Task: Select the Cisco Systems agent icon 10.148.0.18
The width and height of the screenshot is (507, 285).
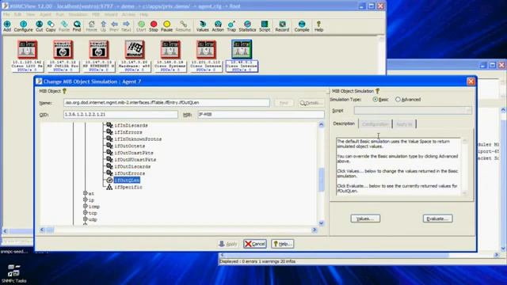Action: click(170, 49)
